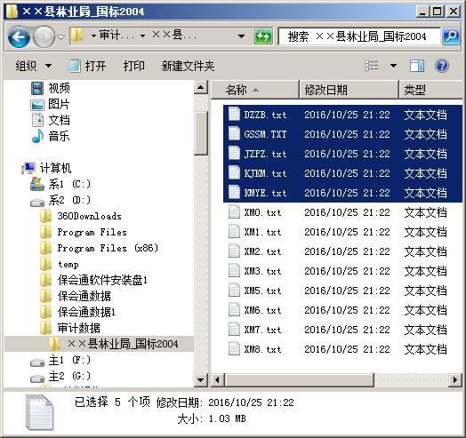Click the navigation pane vertical scrollbar thumb

click(x=201, y=133)
